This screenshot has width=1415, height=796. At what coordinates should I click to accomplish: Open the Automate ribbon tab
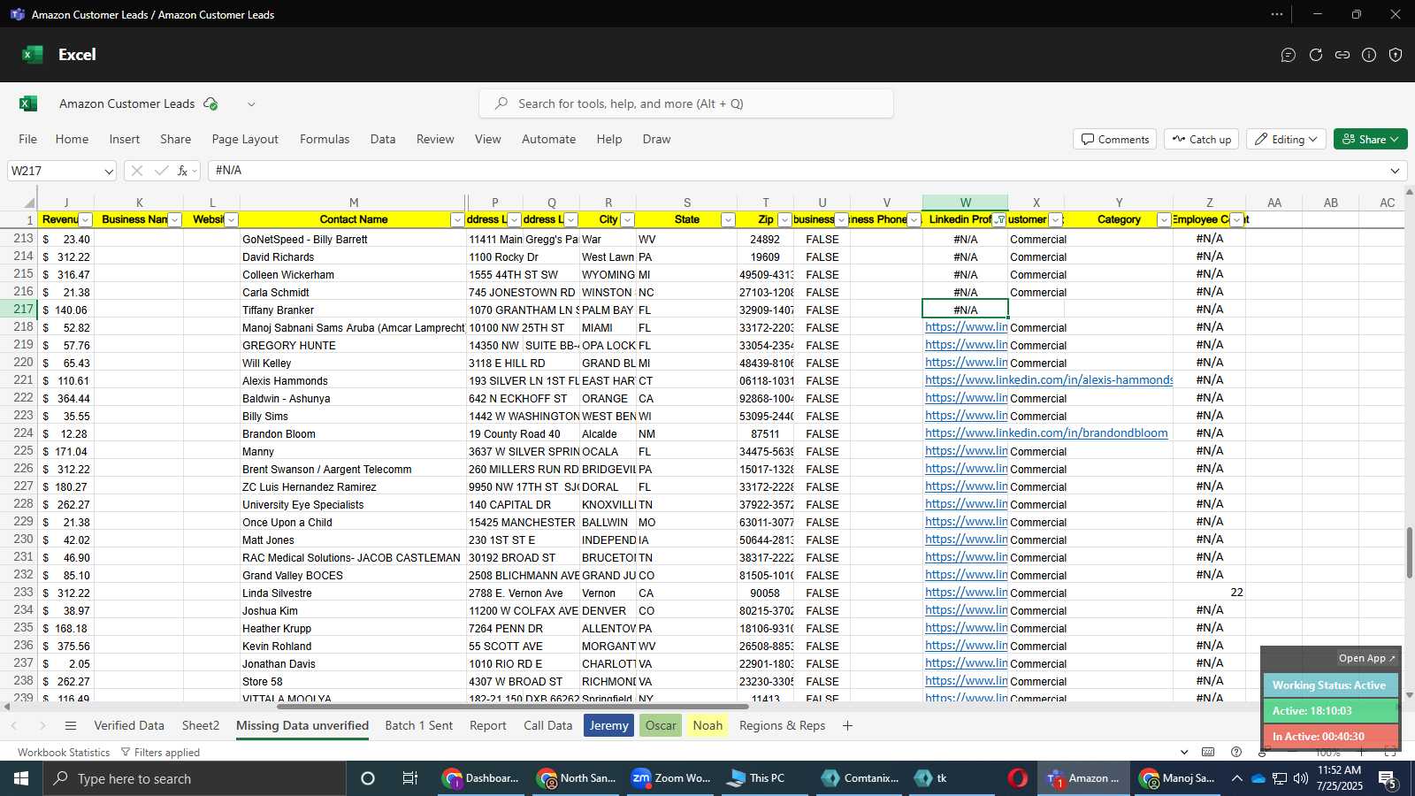click(x=548, y=140)
